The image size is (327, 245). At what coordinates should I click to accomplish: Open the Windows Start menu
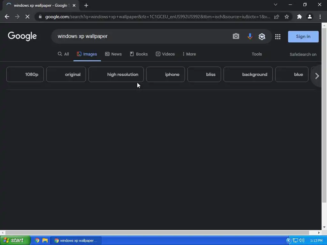point(15,241)
